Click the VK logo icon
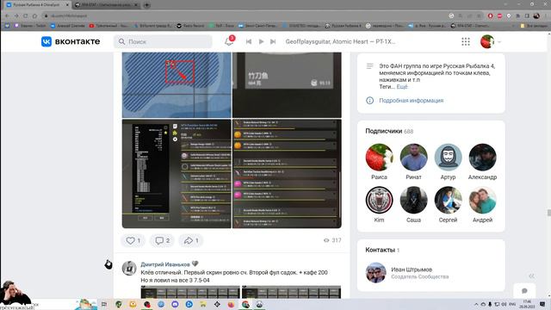Viewport: 551px width, 310px height. 46,41
